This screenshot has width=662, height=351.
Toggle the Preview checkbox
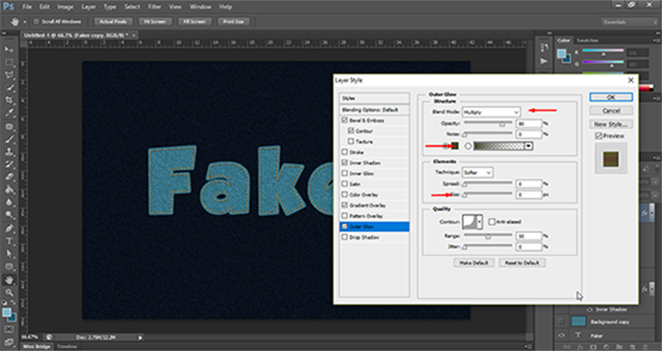coord(599,136)
